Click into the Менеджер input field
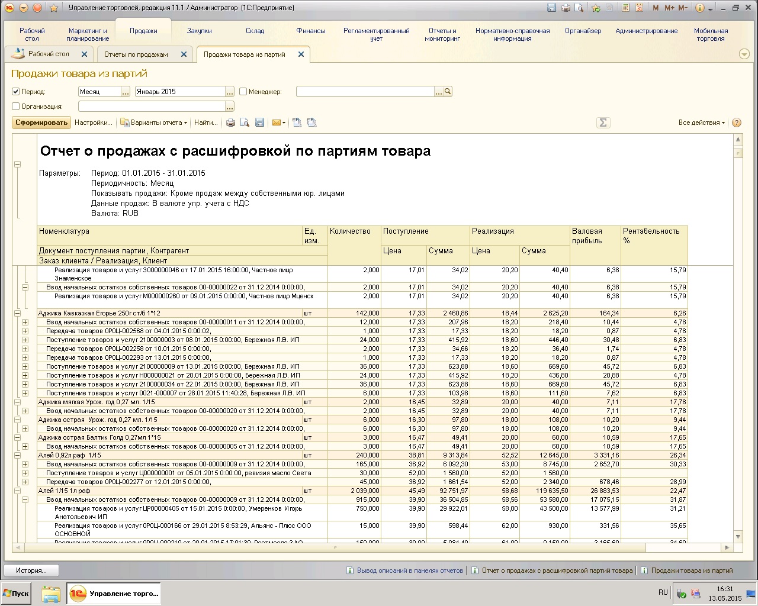 pyautogui.click(x=365, y=92)
